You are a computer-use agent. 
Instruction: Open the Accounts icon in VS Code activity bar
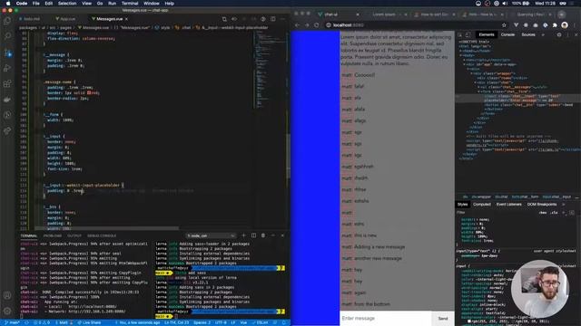(7, 295)
